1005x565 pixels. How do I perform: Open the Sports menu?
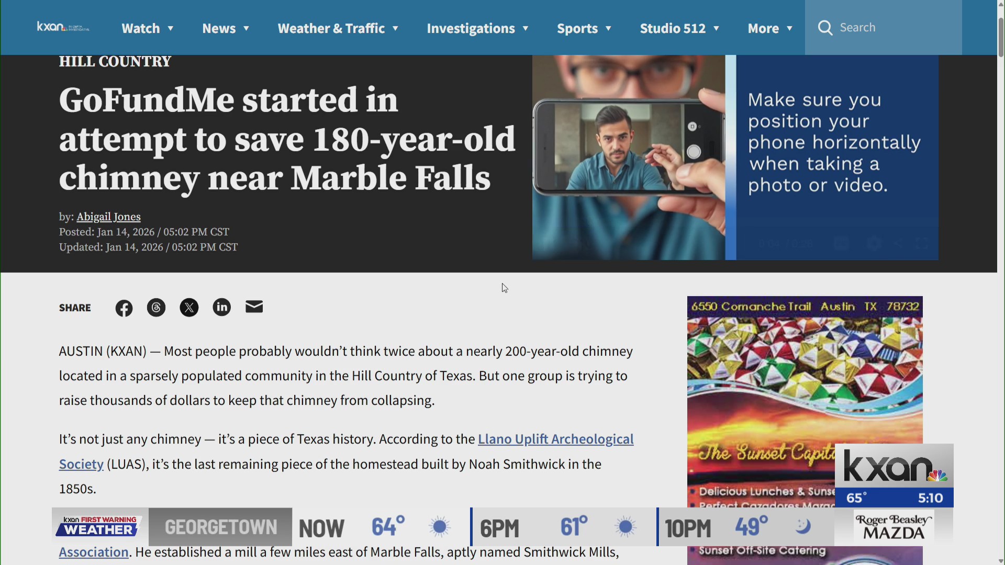[x=584, y=28]
